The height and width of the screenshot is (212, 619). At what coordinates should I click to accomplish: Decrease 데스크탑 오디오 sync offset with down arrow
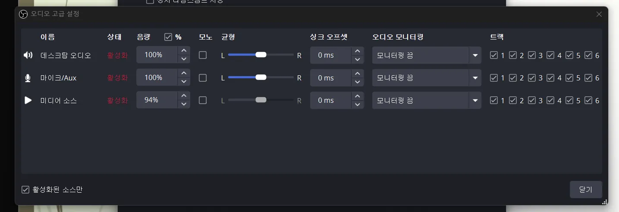[358, 59]
